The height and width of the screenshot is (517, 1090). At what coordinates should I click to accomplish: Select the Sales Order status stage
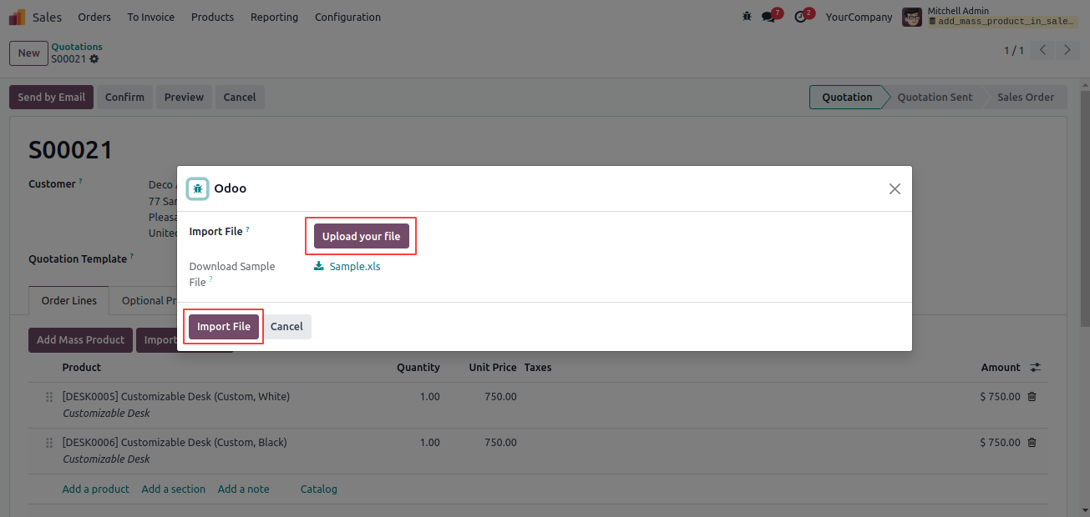tap(1026, 97)
